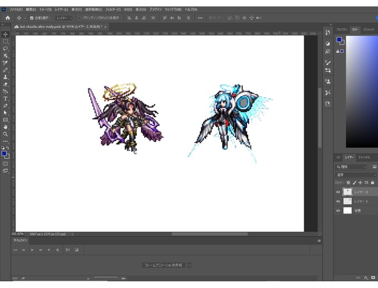This screenshot has width=378, height=288.
Task: Open the フィルター menu
Action: coord(113,9)
